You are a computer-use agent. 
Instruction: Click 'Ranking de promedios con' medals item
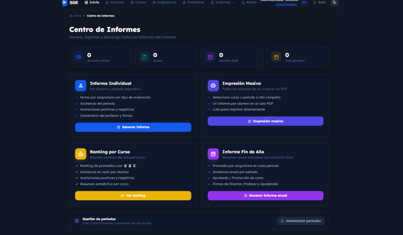(108, 166)
